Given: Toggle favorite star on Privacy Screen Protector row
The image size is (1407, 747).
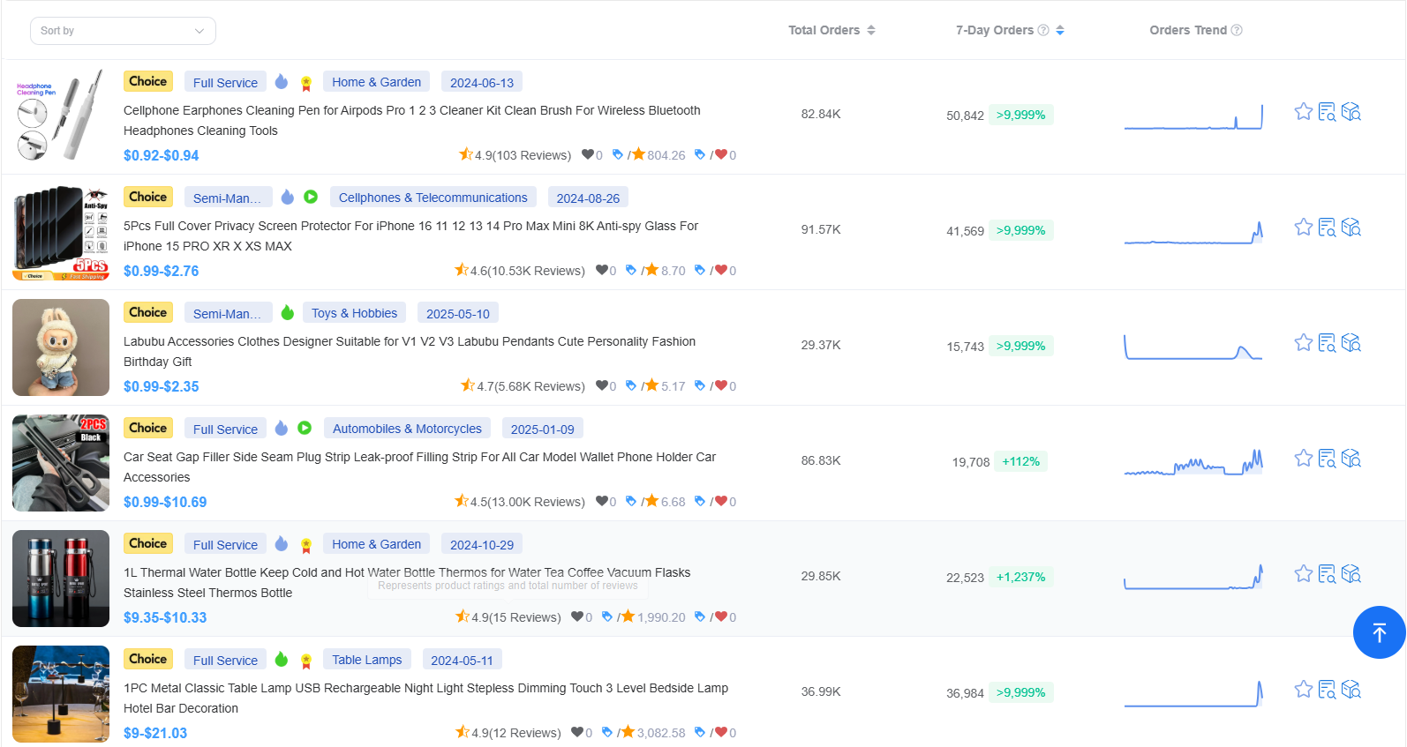Looking at the screenshot, I should click(x=1303, y=228).
